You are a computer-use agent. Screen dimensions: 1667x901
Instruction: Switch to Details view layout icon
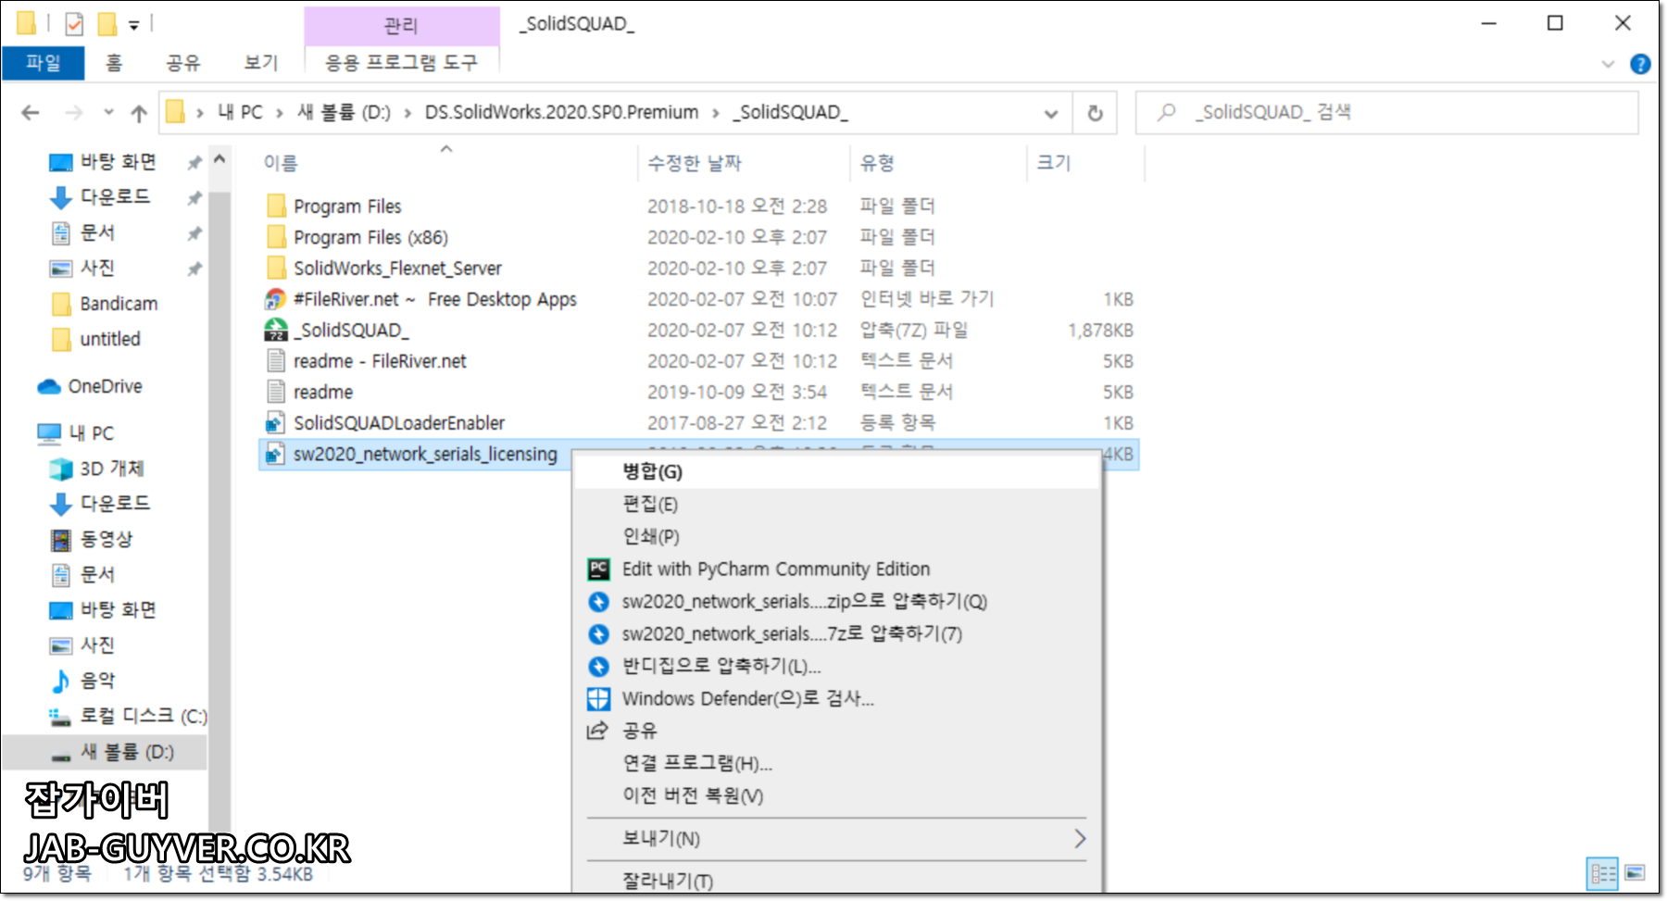[1603, 872]
